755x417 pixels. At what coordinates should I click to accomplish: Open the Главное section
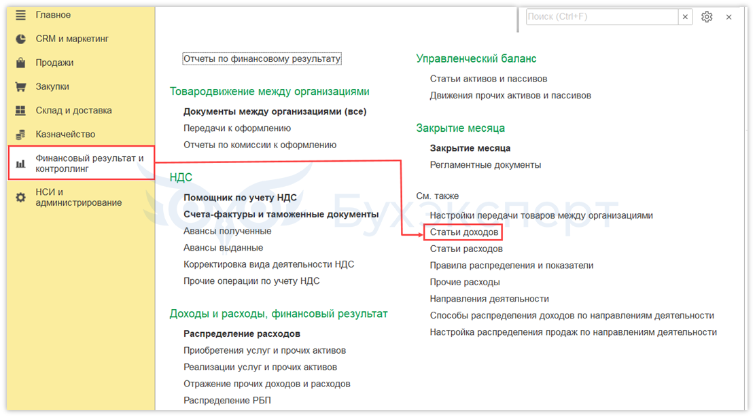tap(53, 15)
